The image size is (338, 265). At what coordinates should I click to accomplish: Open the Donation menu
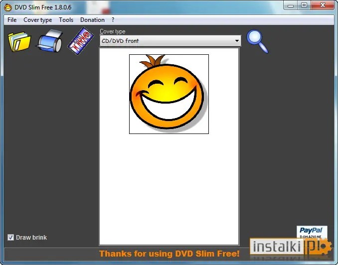pyautogui.click(x=92, y=20)
